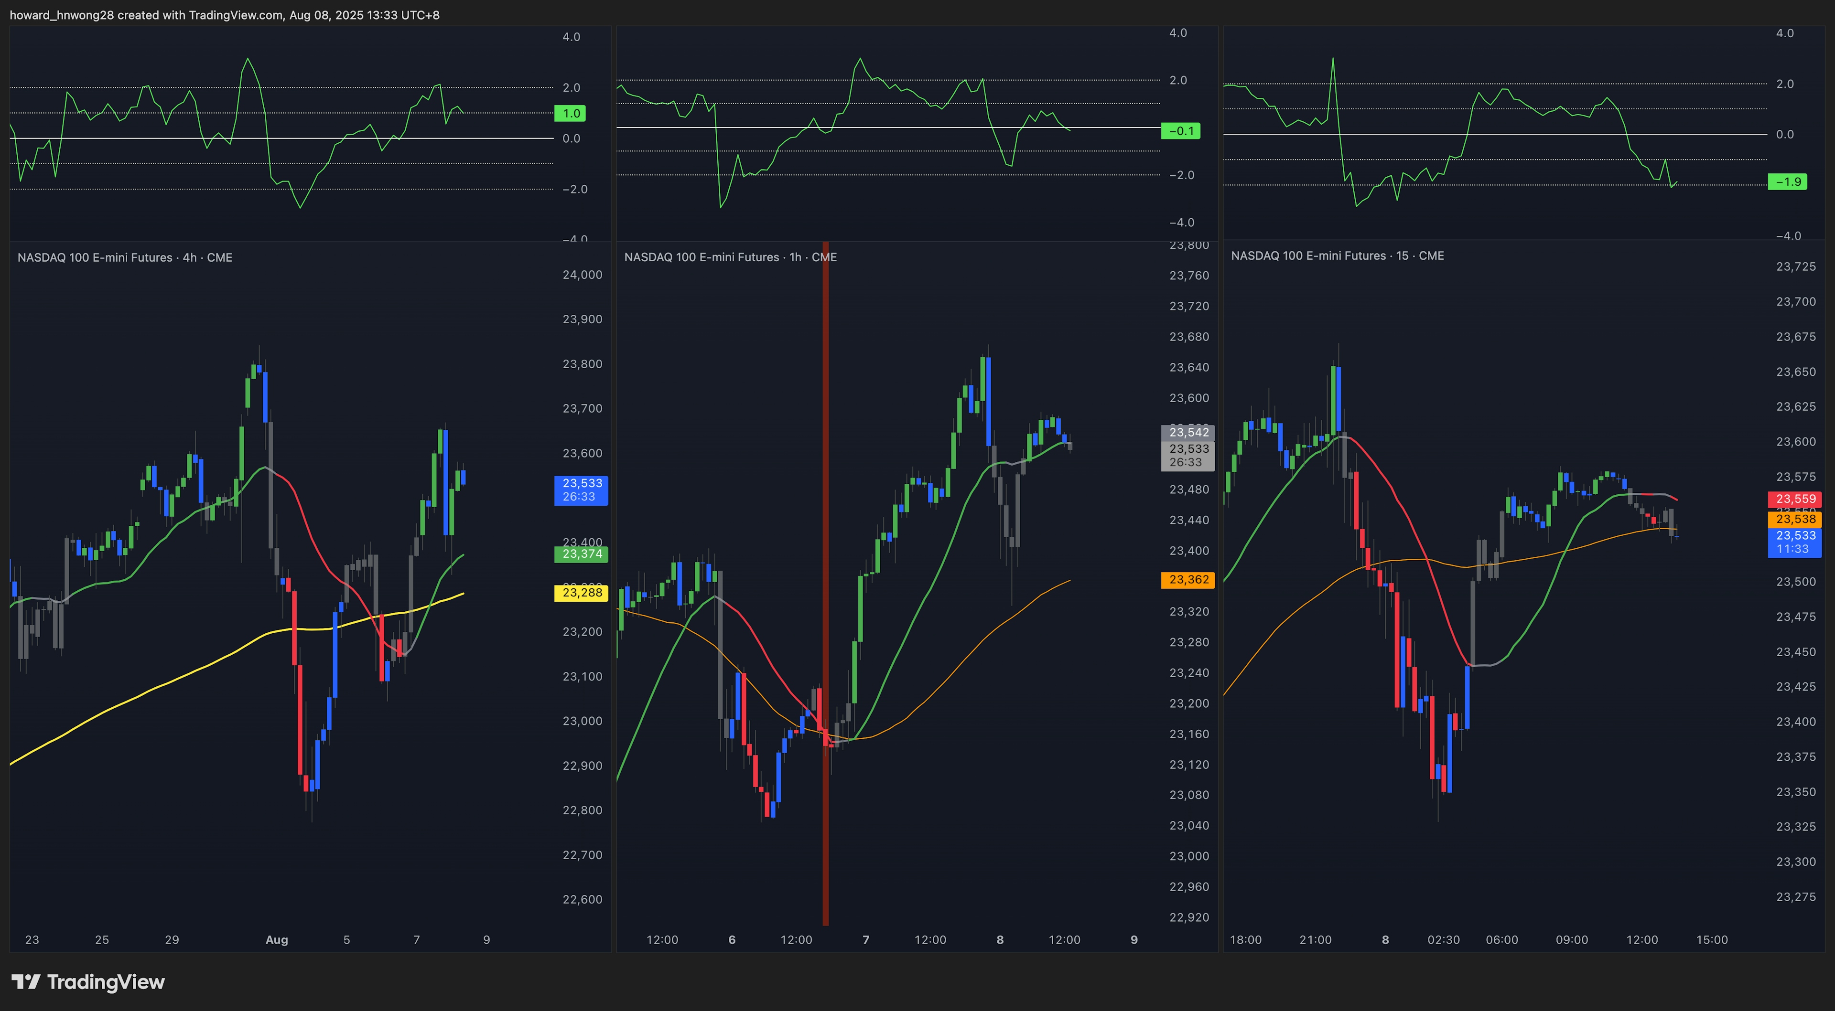Click the blue 23,533 price label on 4h chart
The image size is (1835, 1011).
(581, 490)
